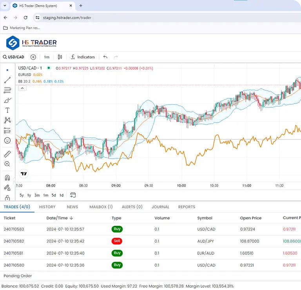This screenshot has width=301, height=290.
Task: Select the brush drawing tool
Action: tap(7, 100)
